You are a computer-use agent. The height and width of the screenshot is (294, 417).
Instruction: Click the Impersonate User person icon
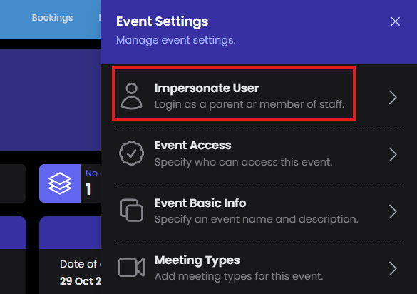[132, 96]
